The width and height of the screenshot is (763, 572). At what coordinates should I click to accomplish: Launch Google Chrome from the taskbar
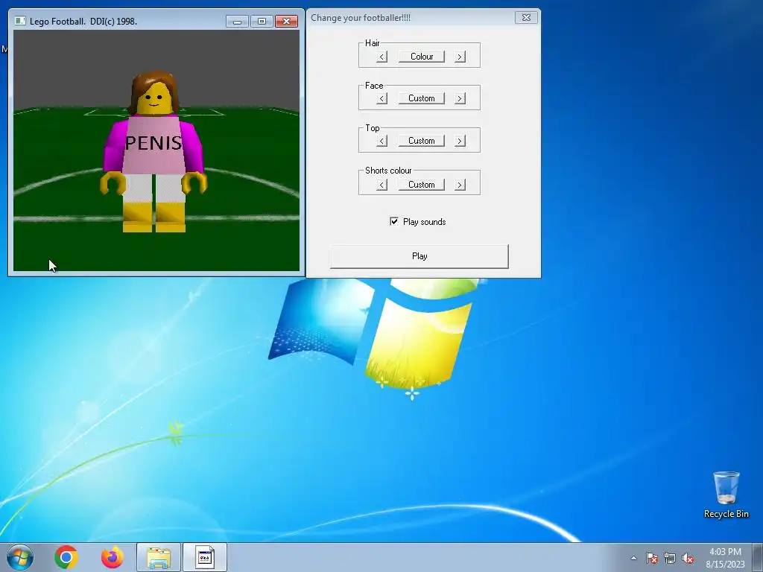click(66, 557)
